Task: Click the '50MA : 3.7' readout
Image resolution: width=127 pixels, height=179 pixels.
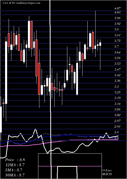Action: click(15, 175)
